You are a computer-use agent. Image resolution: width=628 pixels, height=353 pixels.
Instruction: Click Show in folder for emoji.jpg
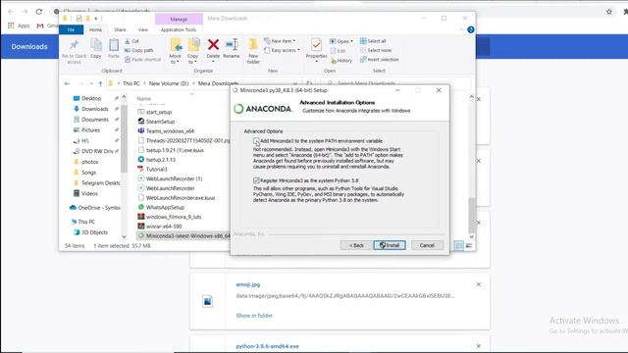254,316
